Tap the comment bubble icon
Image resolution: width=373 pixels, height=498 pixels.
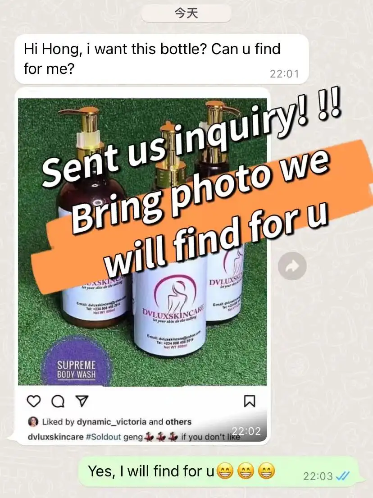[58, 402]
